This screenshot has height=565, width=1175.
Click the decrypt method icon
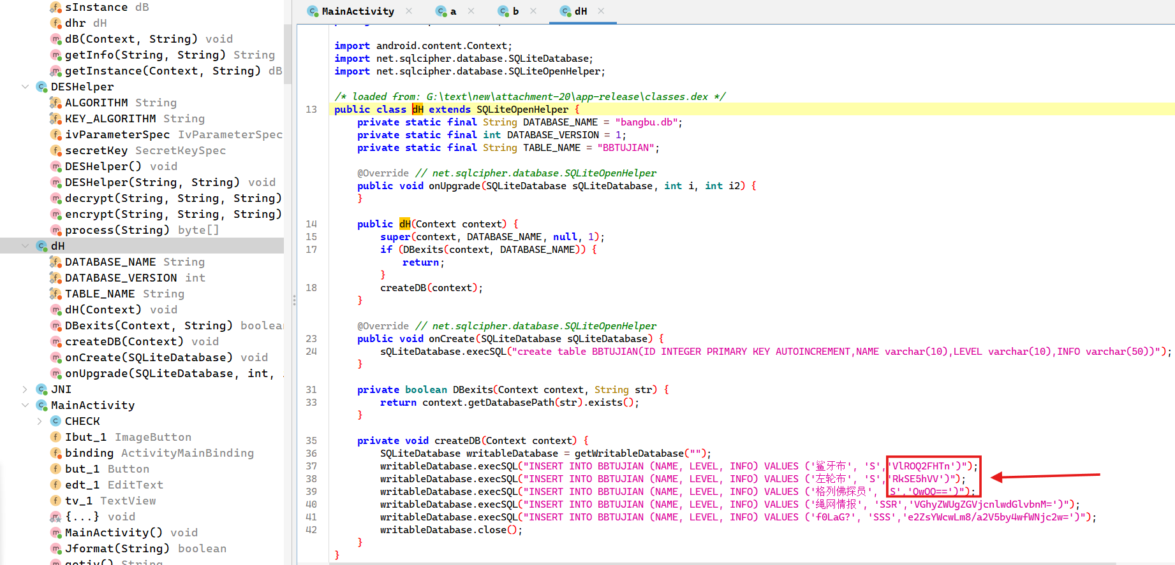point(55,198)
